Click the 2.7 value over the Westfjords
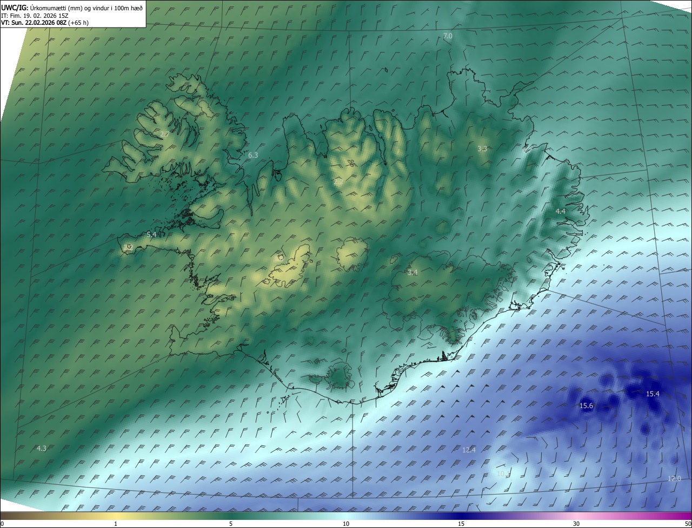This screenshot has height=528, width=692. 165,133
